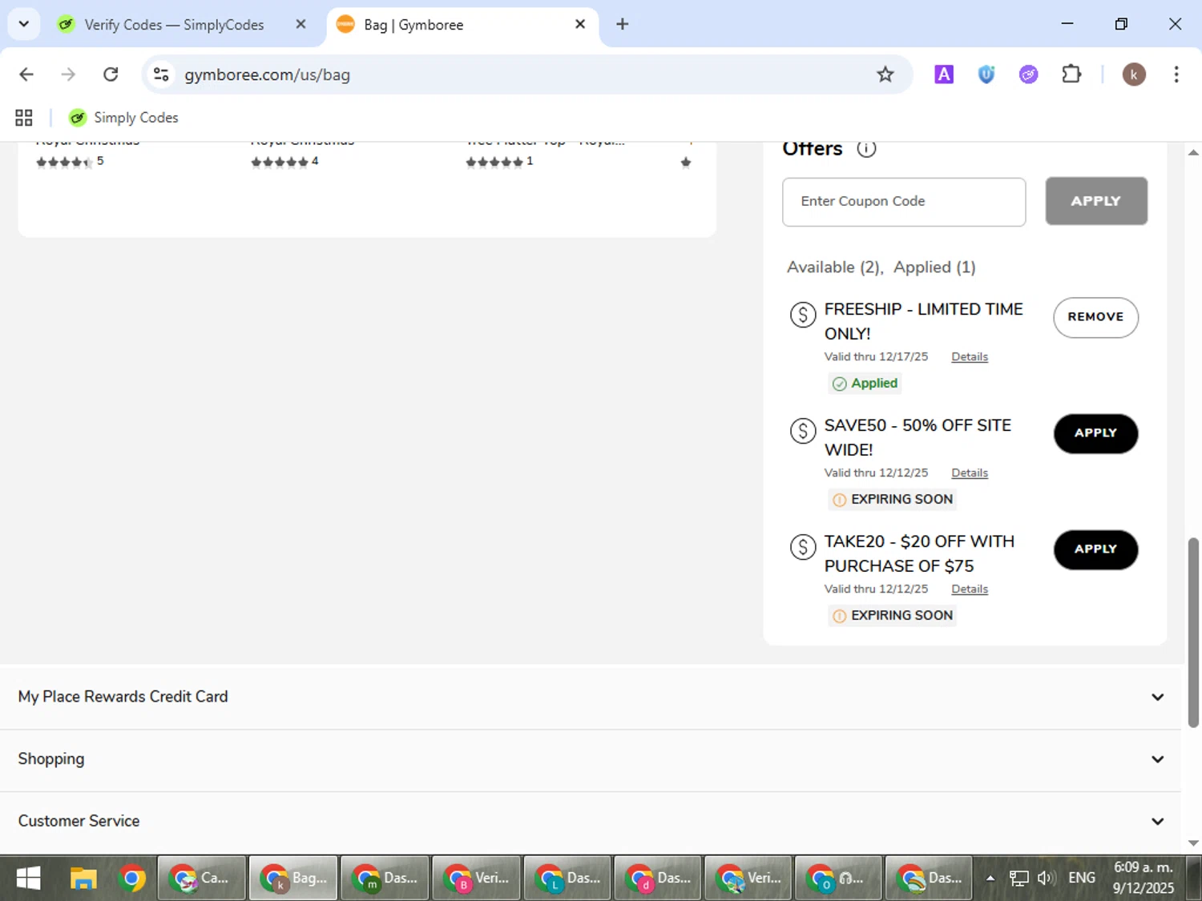Switch to the Ca... taskbar window
The image size is (1202, 901).
202,879
